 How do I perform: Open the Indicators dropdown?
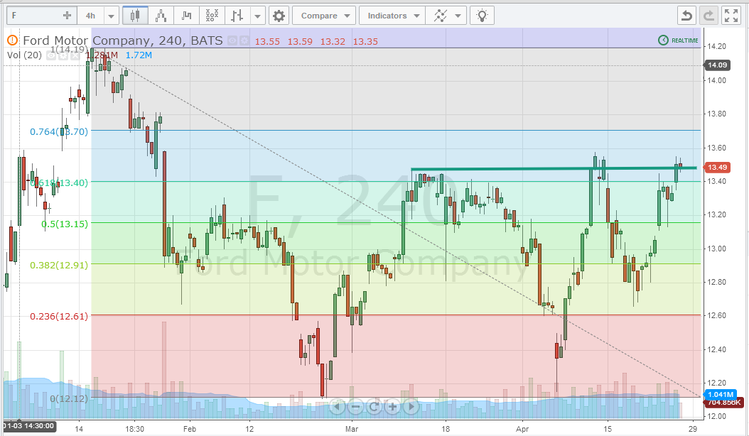click(392, 16)
